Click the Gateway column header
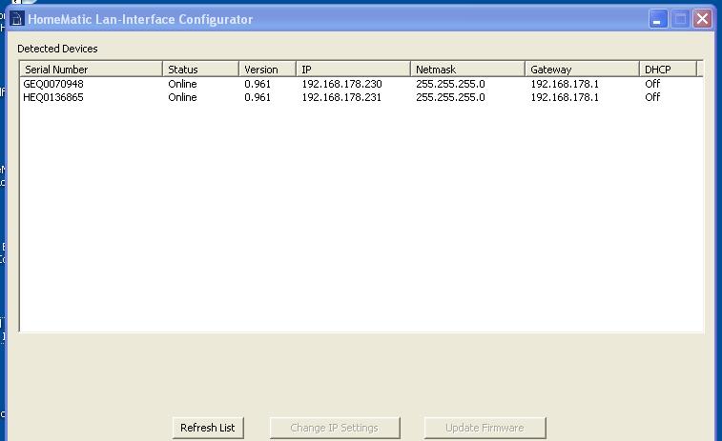The image size is (722, 441). [582, 69]
